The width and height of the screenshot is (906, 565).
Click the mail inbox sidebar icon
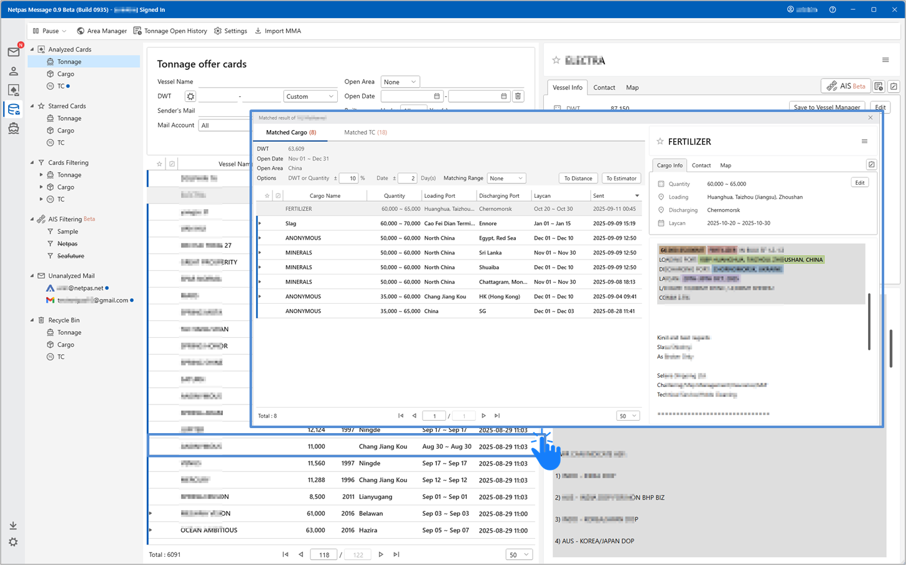[x=13, y=52]
